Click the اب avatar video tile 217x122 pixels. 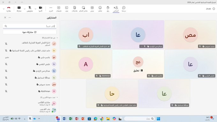click(x=86, y=35)
